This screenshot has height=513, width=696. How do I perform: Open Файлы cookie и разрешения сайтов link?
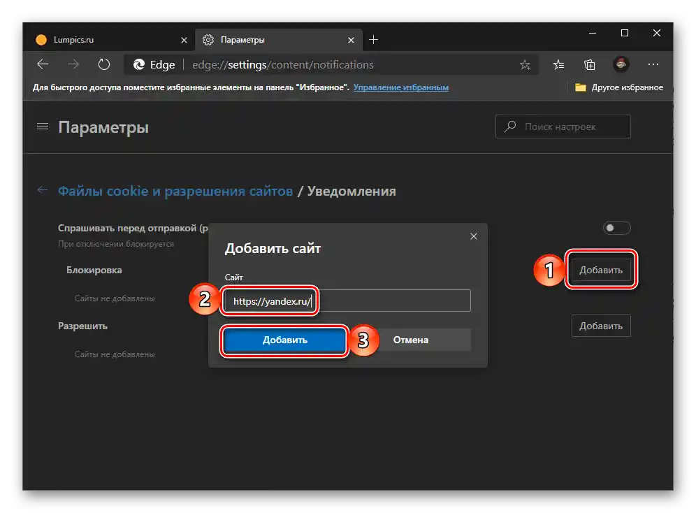click(175, 191)
